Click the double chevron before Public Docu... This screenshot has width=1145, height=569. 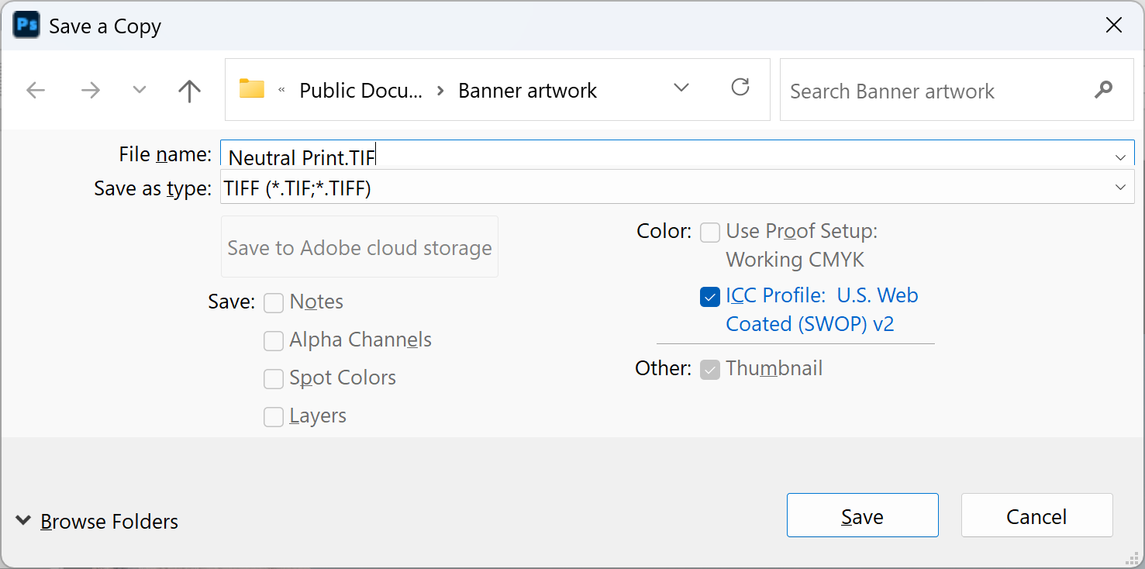coord(281,91)
